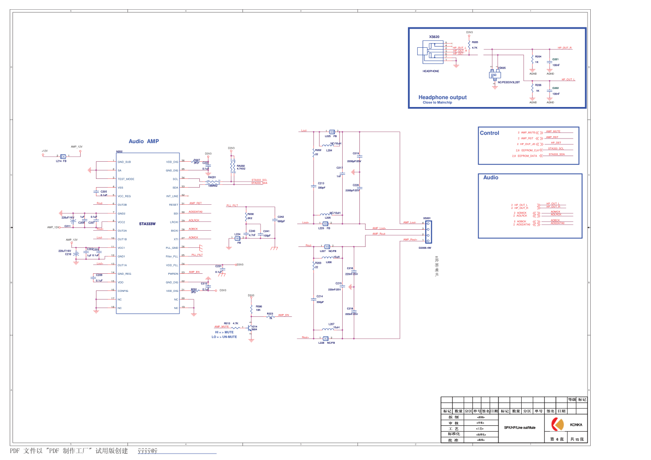Select the XS620 headphone jack symbol
Screen dimensions: 651x460
429,52
